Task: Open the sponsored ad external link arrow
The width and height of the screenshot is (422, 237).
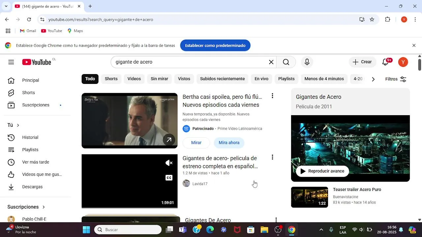Action: [169, 140]
